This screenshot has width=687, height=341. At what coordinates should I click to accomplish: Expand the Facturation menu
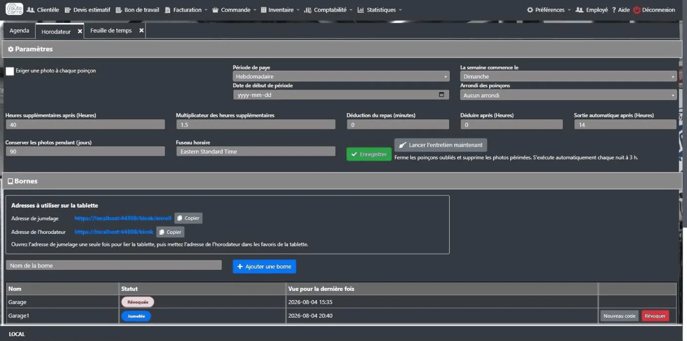(186, 10)
